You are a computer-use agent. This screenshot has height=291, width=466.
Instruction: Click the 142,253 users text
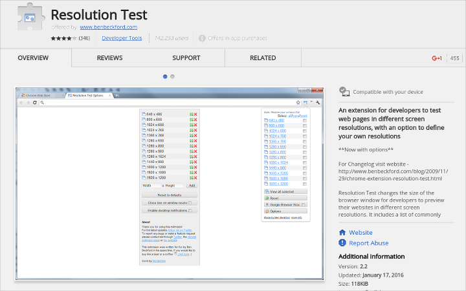click(172, 38)
